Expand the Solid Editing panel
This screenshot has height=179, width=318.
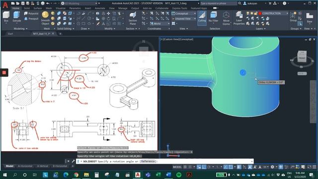pyautogui.click(x=66, y=29)
